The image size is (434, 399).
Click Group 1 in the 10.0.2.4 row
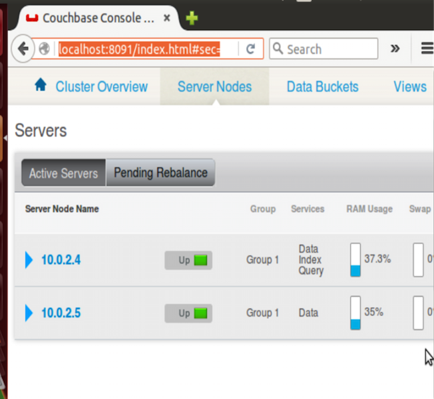(x=262, y=260)
